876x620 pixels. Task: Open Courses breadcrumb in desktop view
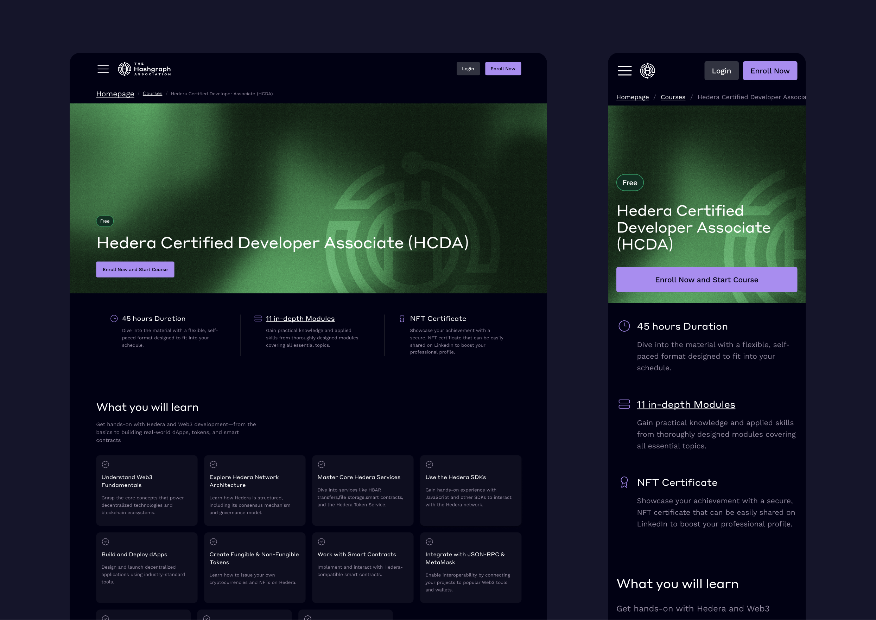[152, 94]
